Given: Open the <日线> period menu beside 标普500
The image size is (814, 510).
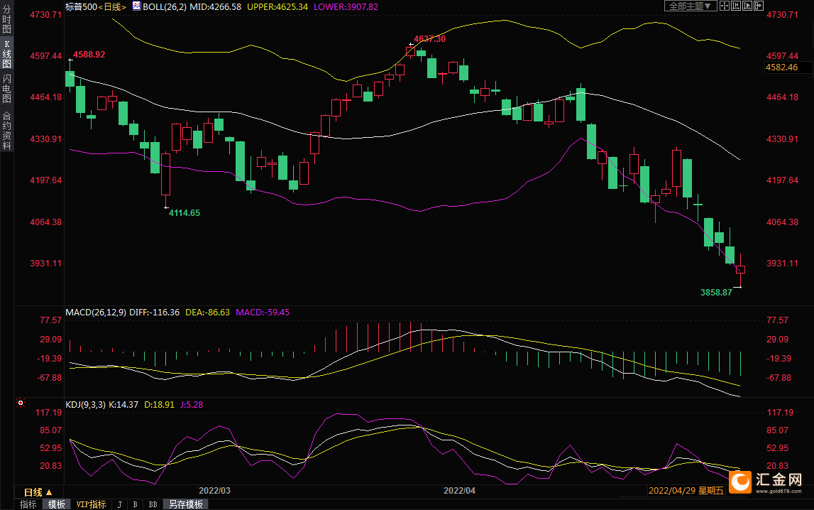Looking at the screenshot, I should 112,7.
